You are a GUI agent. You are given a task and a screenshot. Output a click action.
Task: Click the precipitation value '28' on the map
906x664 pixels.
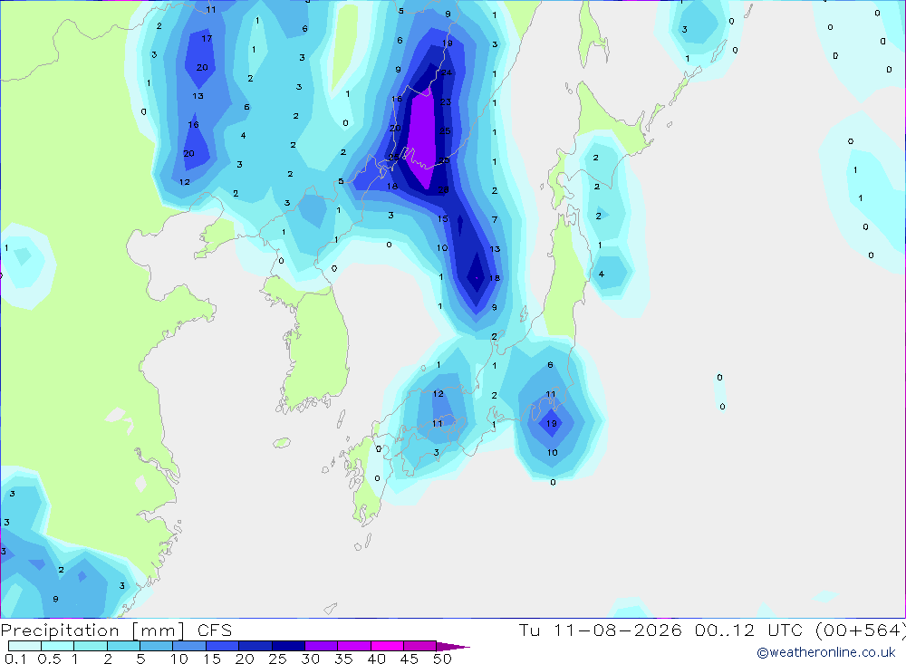(443, 189)
